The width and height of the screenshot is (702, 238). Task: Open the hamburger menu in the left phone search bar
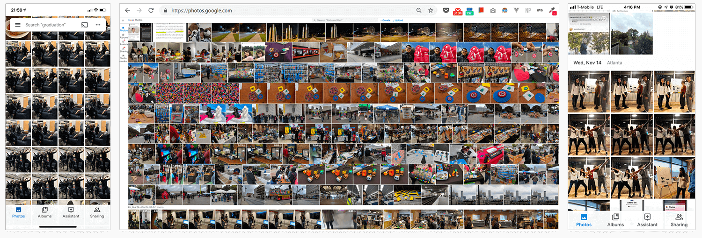18,25
